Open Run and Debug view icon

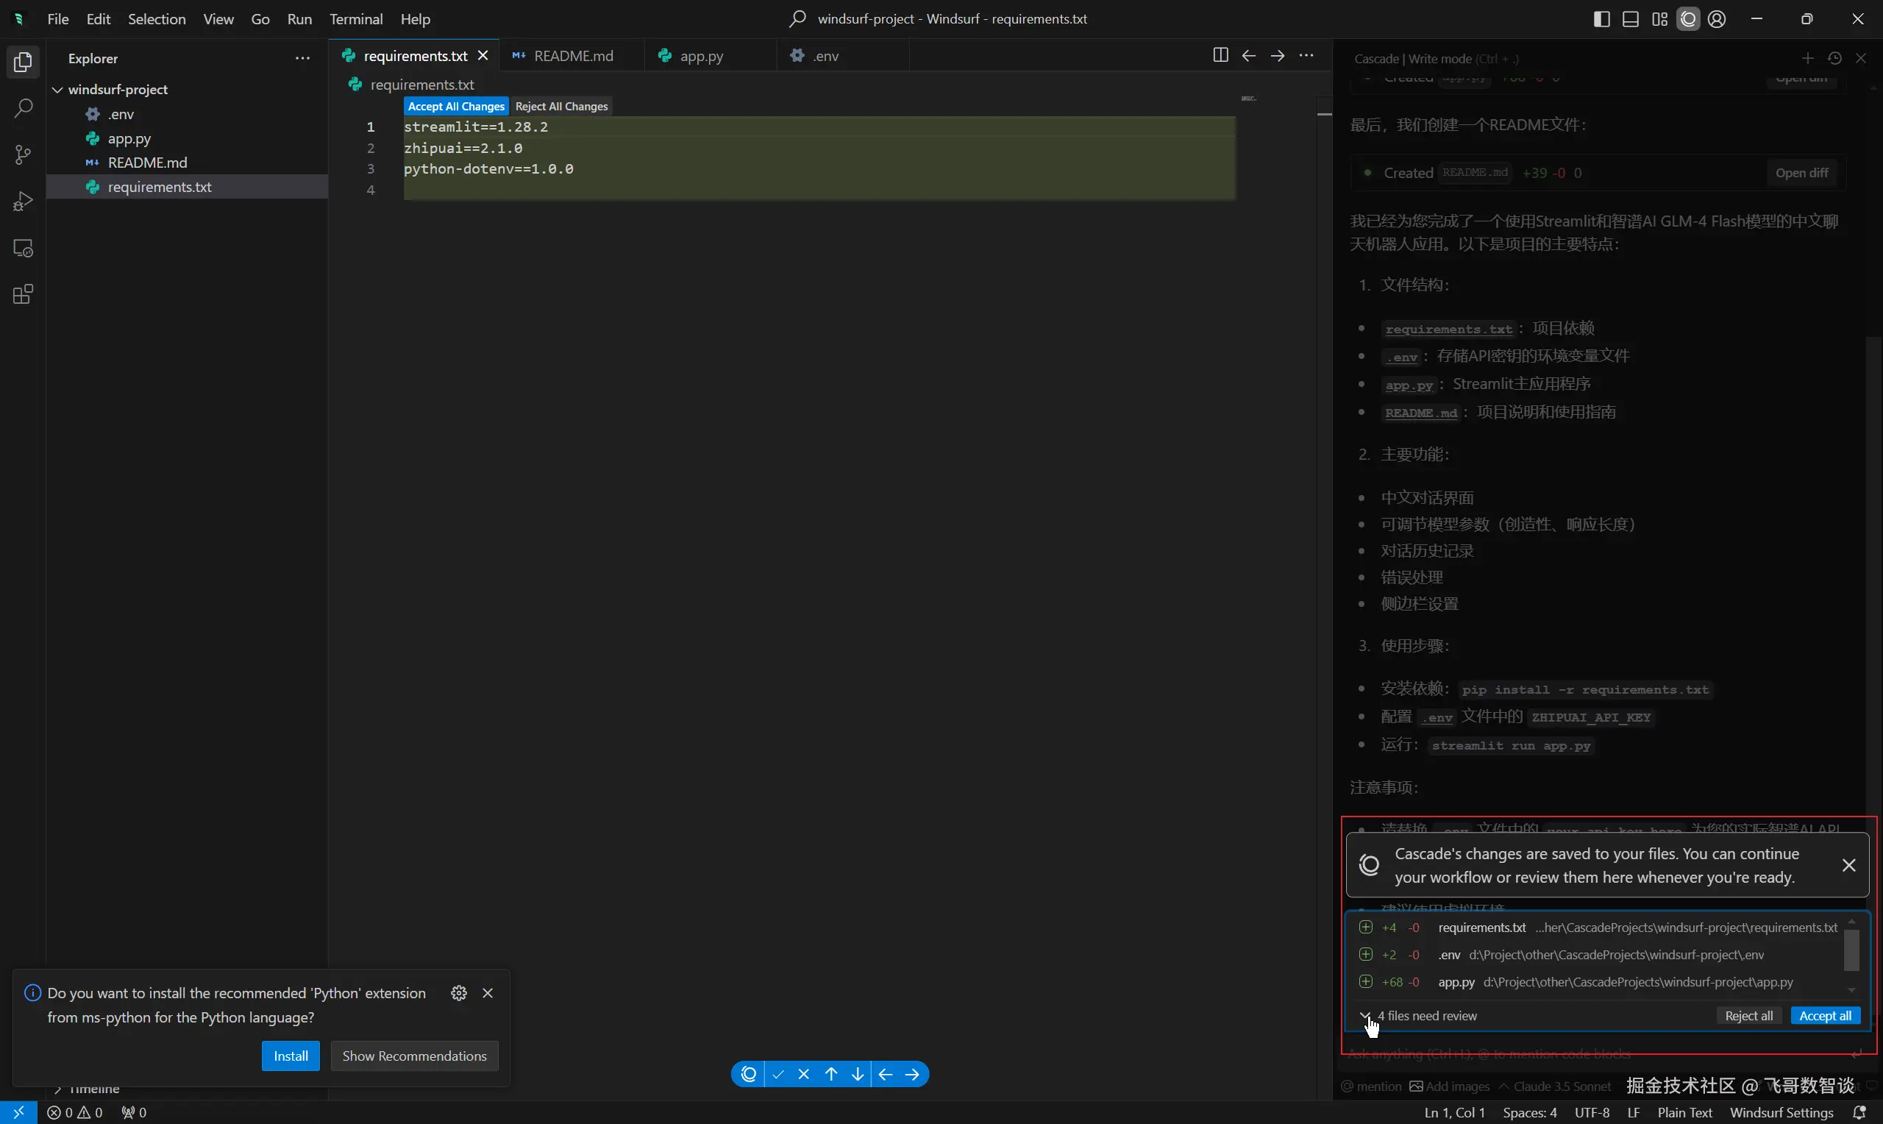(x=23, y=202)
